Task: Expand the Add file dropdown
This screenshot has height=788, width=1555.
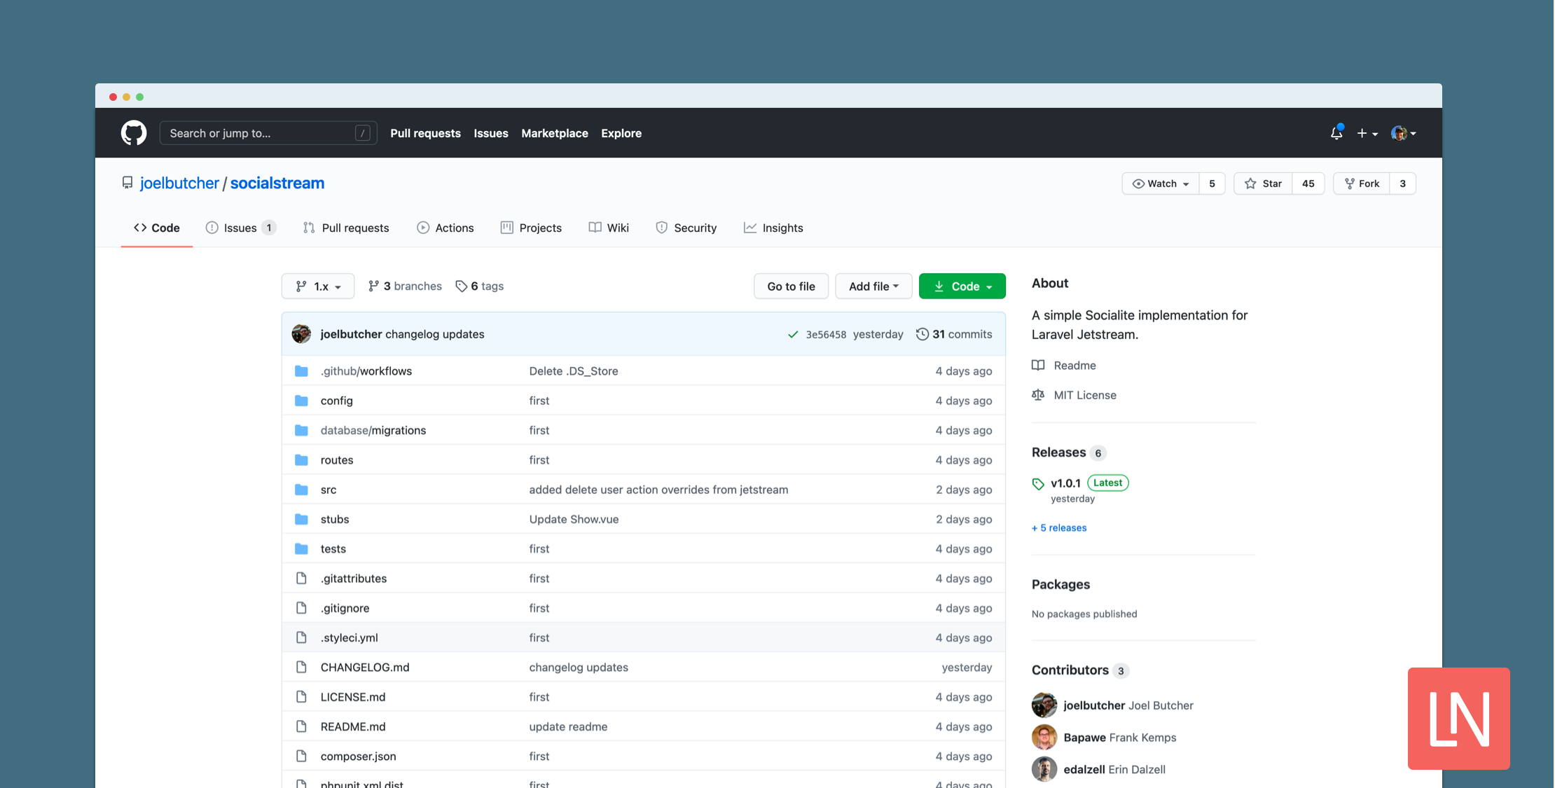Action: tap(873, 286)
